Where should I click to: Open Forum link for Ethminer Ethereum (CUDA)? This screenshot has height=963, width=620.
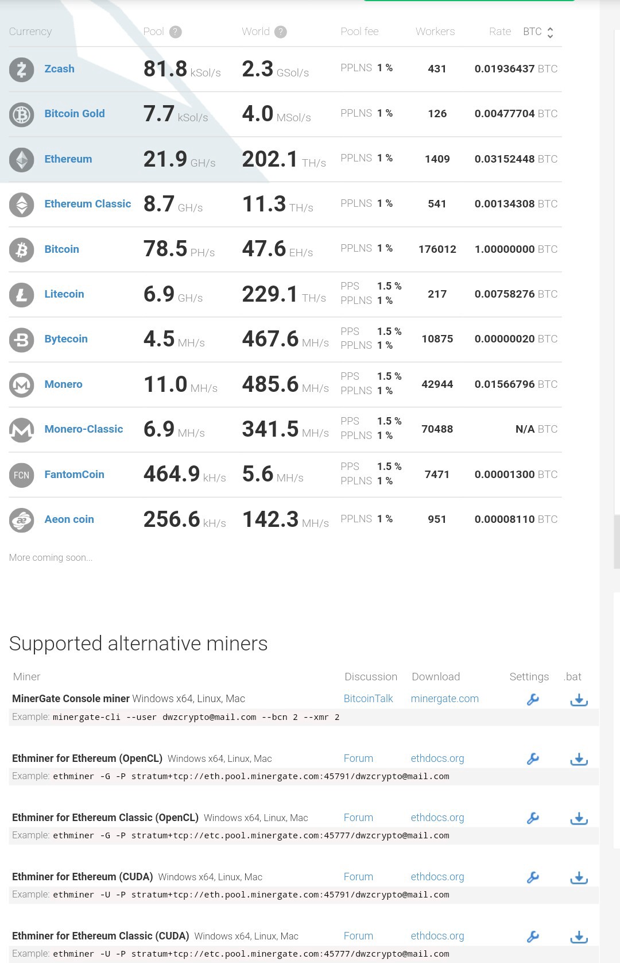pyautogui.click(x=358, y=877)
